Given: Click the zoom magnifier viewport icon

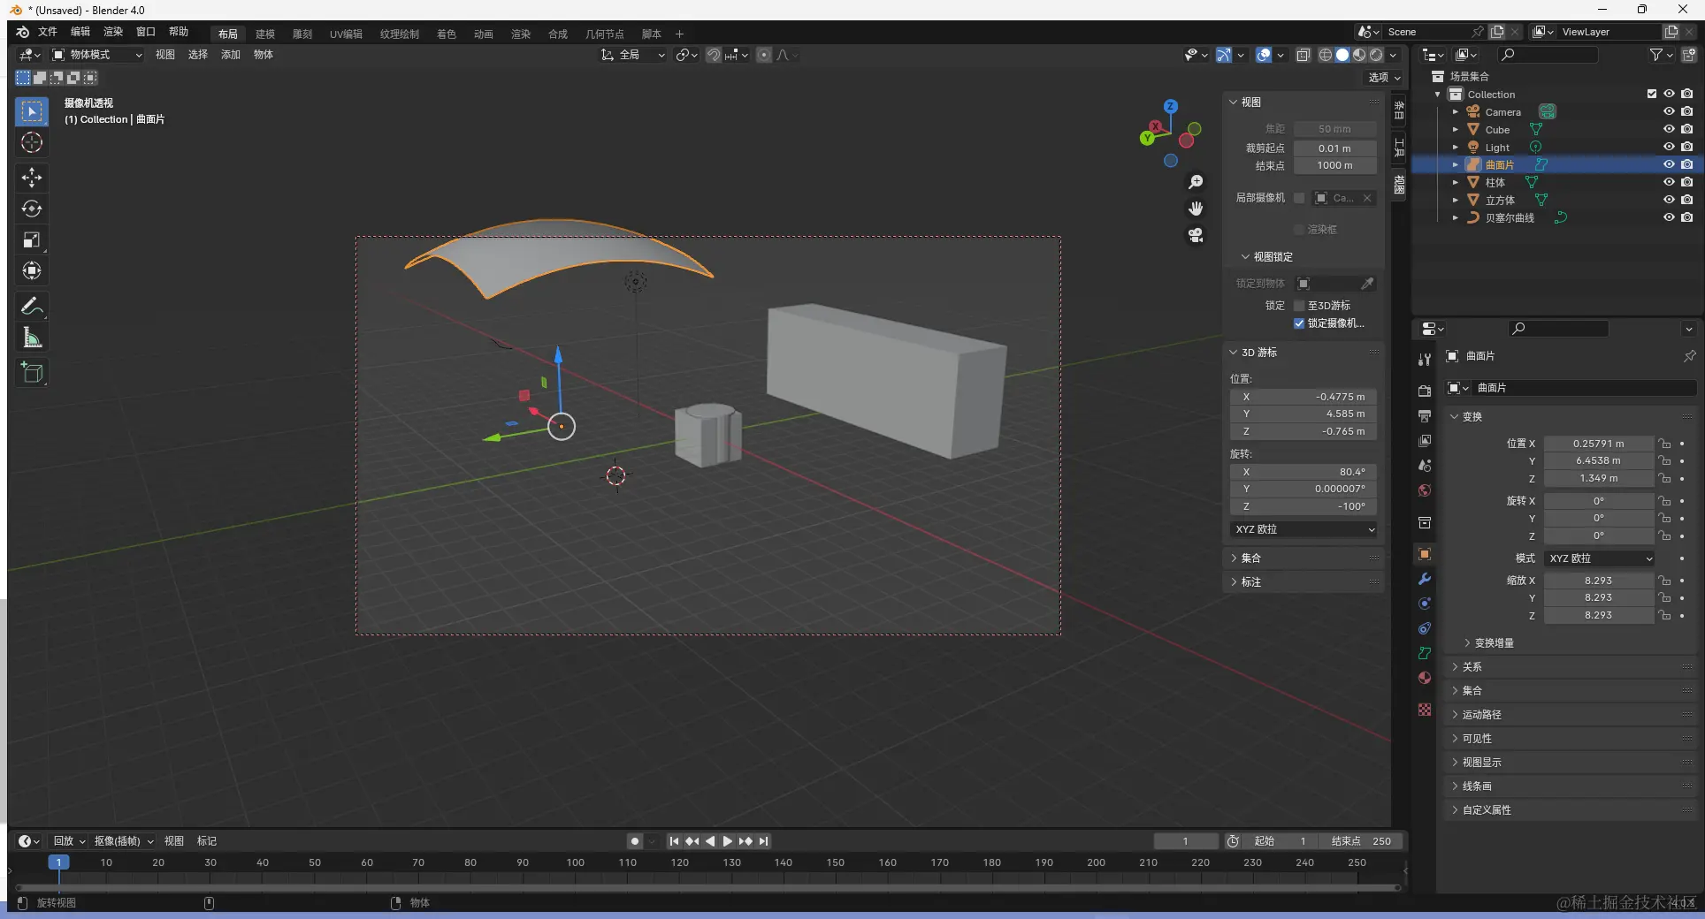Looking at the screenshot, I should (x=1196, y=182).
